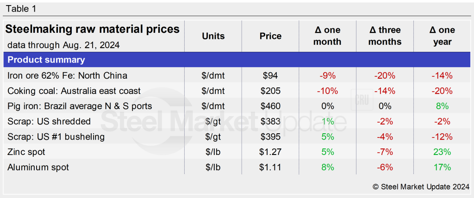Select the blue Product summary bar
Image resolution: width=474 pixels, height=198 pixels.
237,60
